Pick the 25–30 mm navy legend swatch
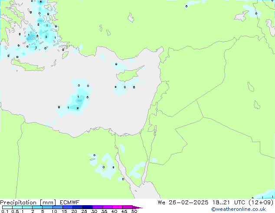This screenshot has height=213, width=275. tap(87, 207)
